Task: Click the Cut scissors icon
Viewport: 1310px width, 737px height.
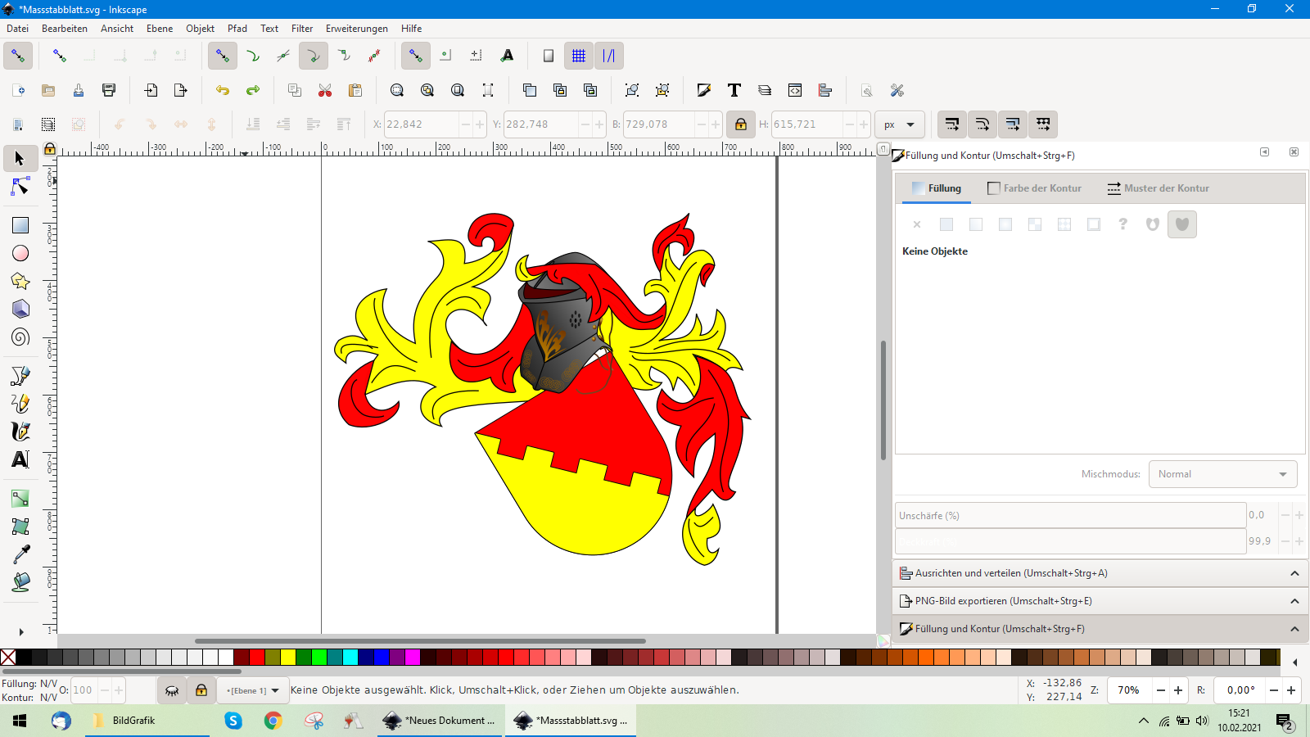Action: [x=325, y=90]
